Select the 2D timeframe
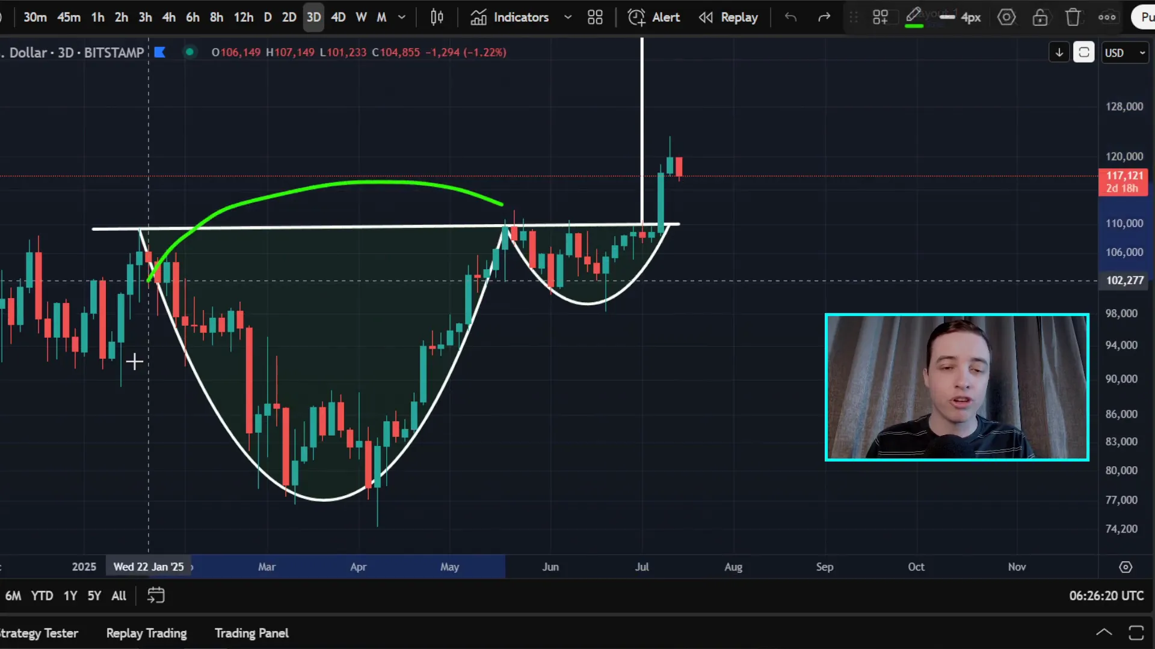 pyautogui.click(x=289, y=17)
